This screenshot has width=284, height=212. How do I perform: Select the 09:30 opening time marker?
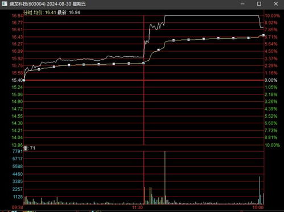tap(18, 207)
